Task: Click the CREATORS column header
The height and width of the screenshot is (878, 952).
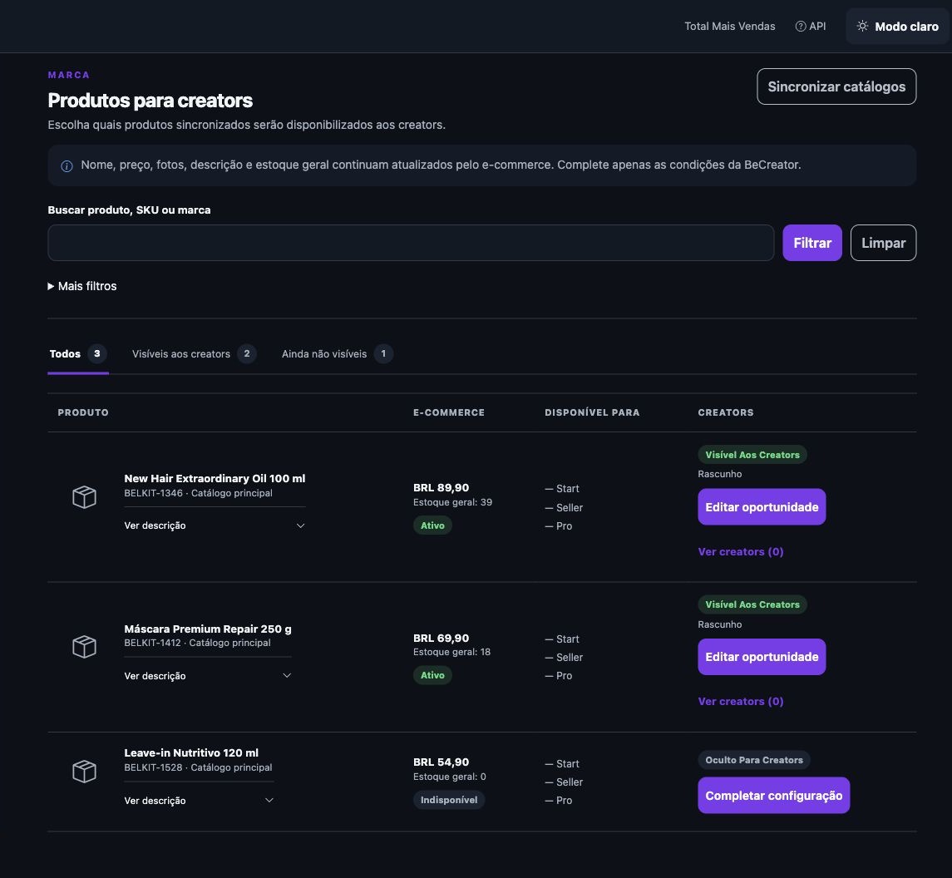Action: click(726, 413)
